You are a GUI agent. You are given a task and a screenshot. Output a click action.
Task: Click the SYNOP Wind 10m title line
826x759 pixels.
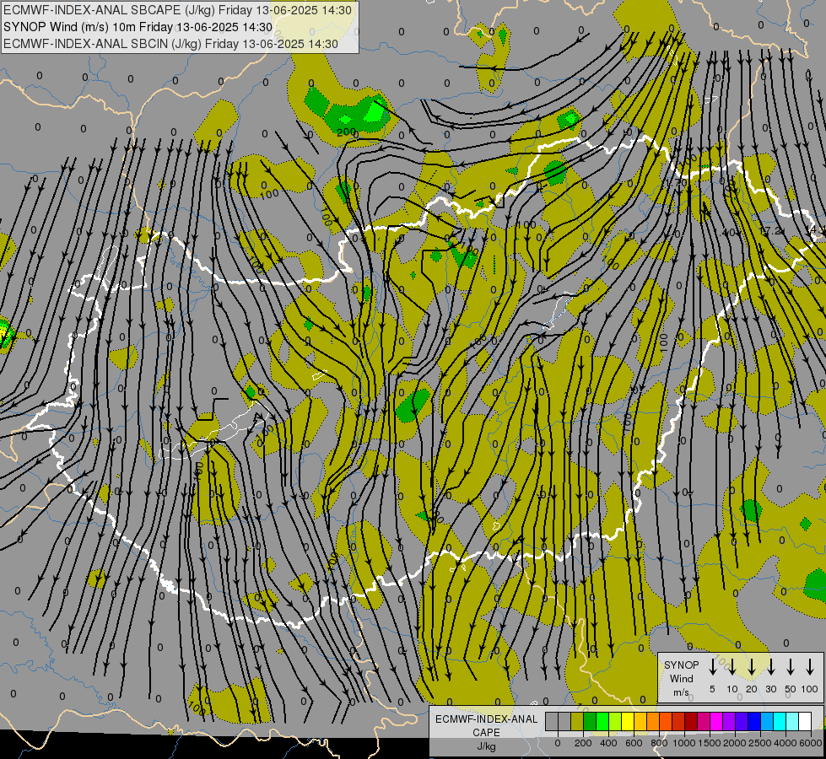(138, 27)
